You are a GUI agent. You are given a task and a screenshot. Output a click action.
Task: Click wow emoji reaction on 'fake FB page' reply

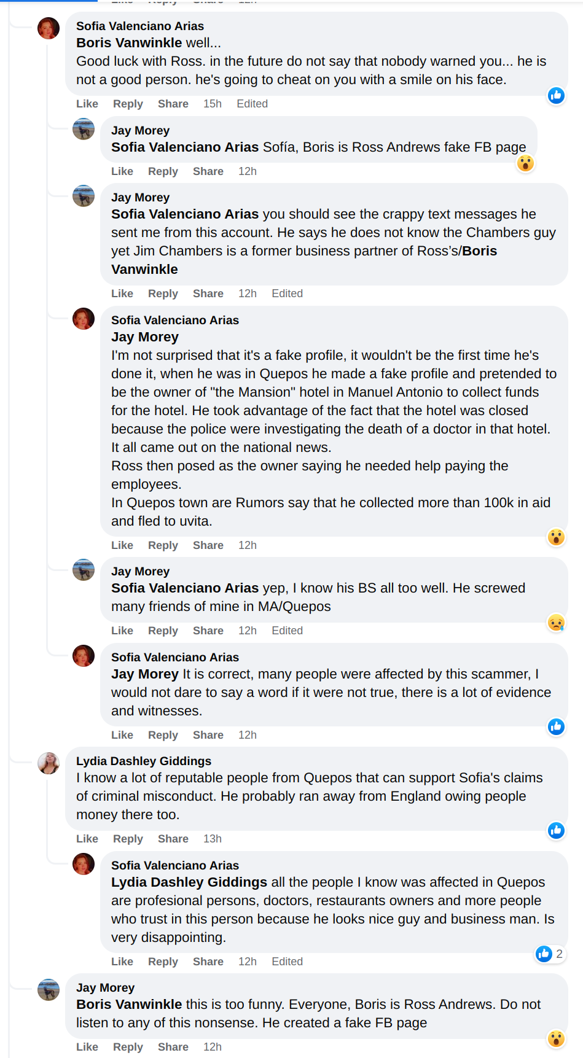coord(525,163)
